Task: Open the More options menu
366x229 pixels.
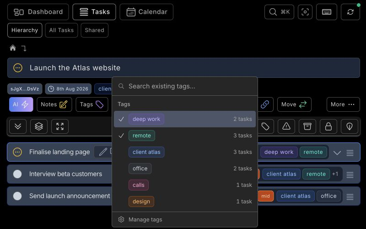Action: 343,104
